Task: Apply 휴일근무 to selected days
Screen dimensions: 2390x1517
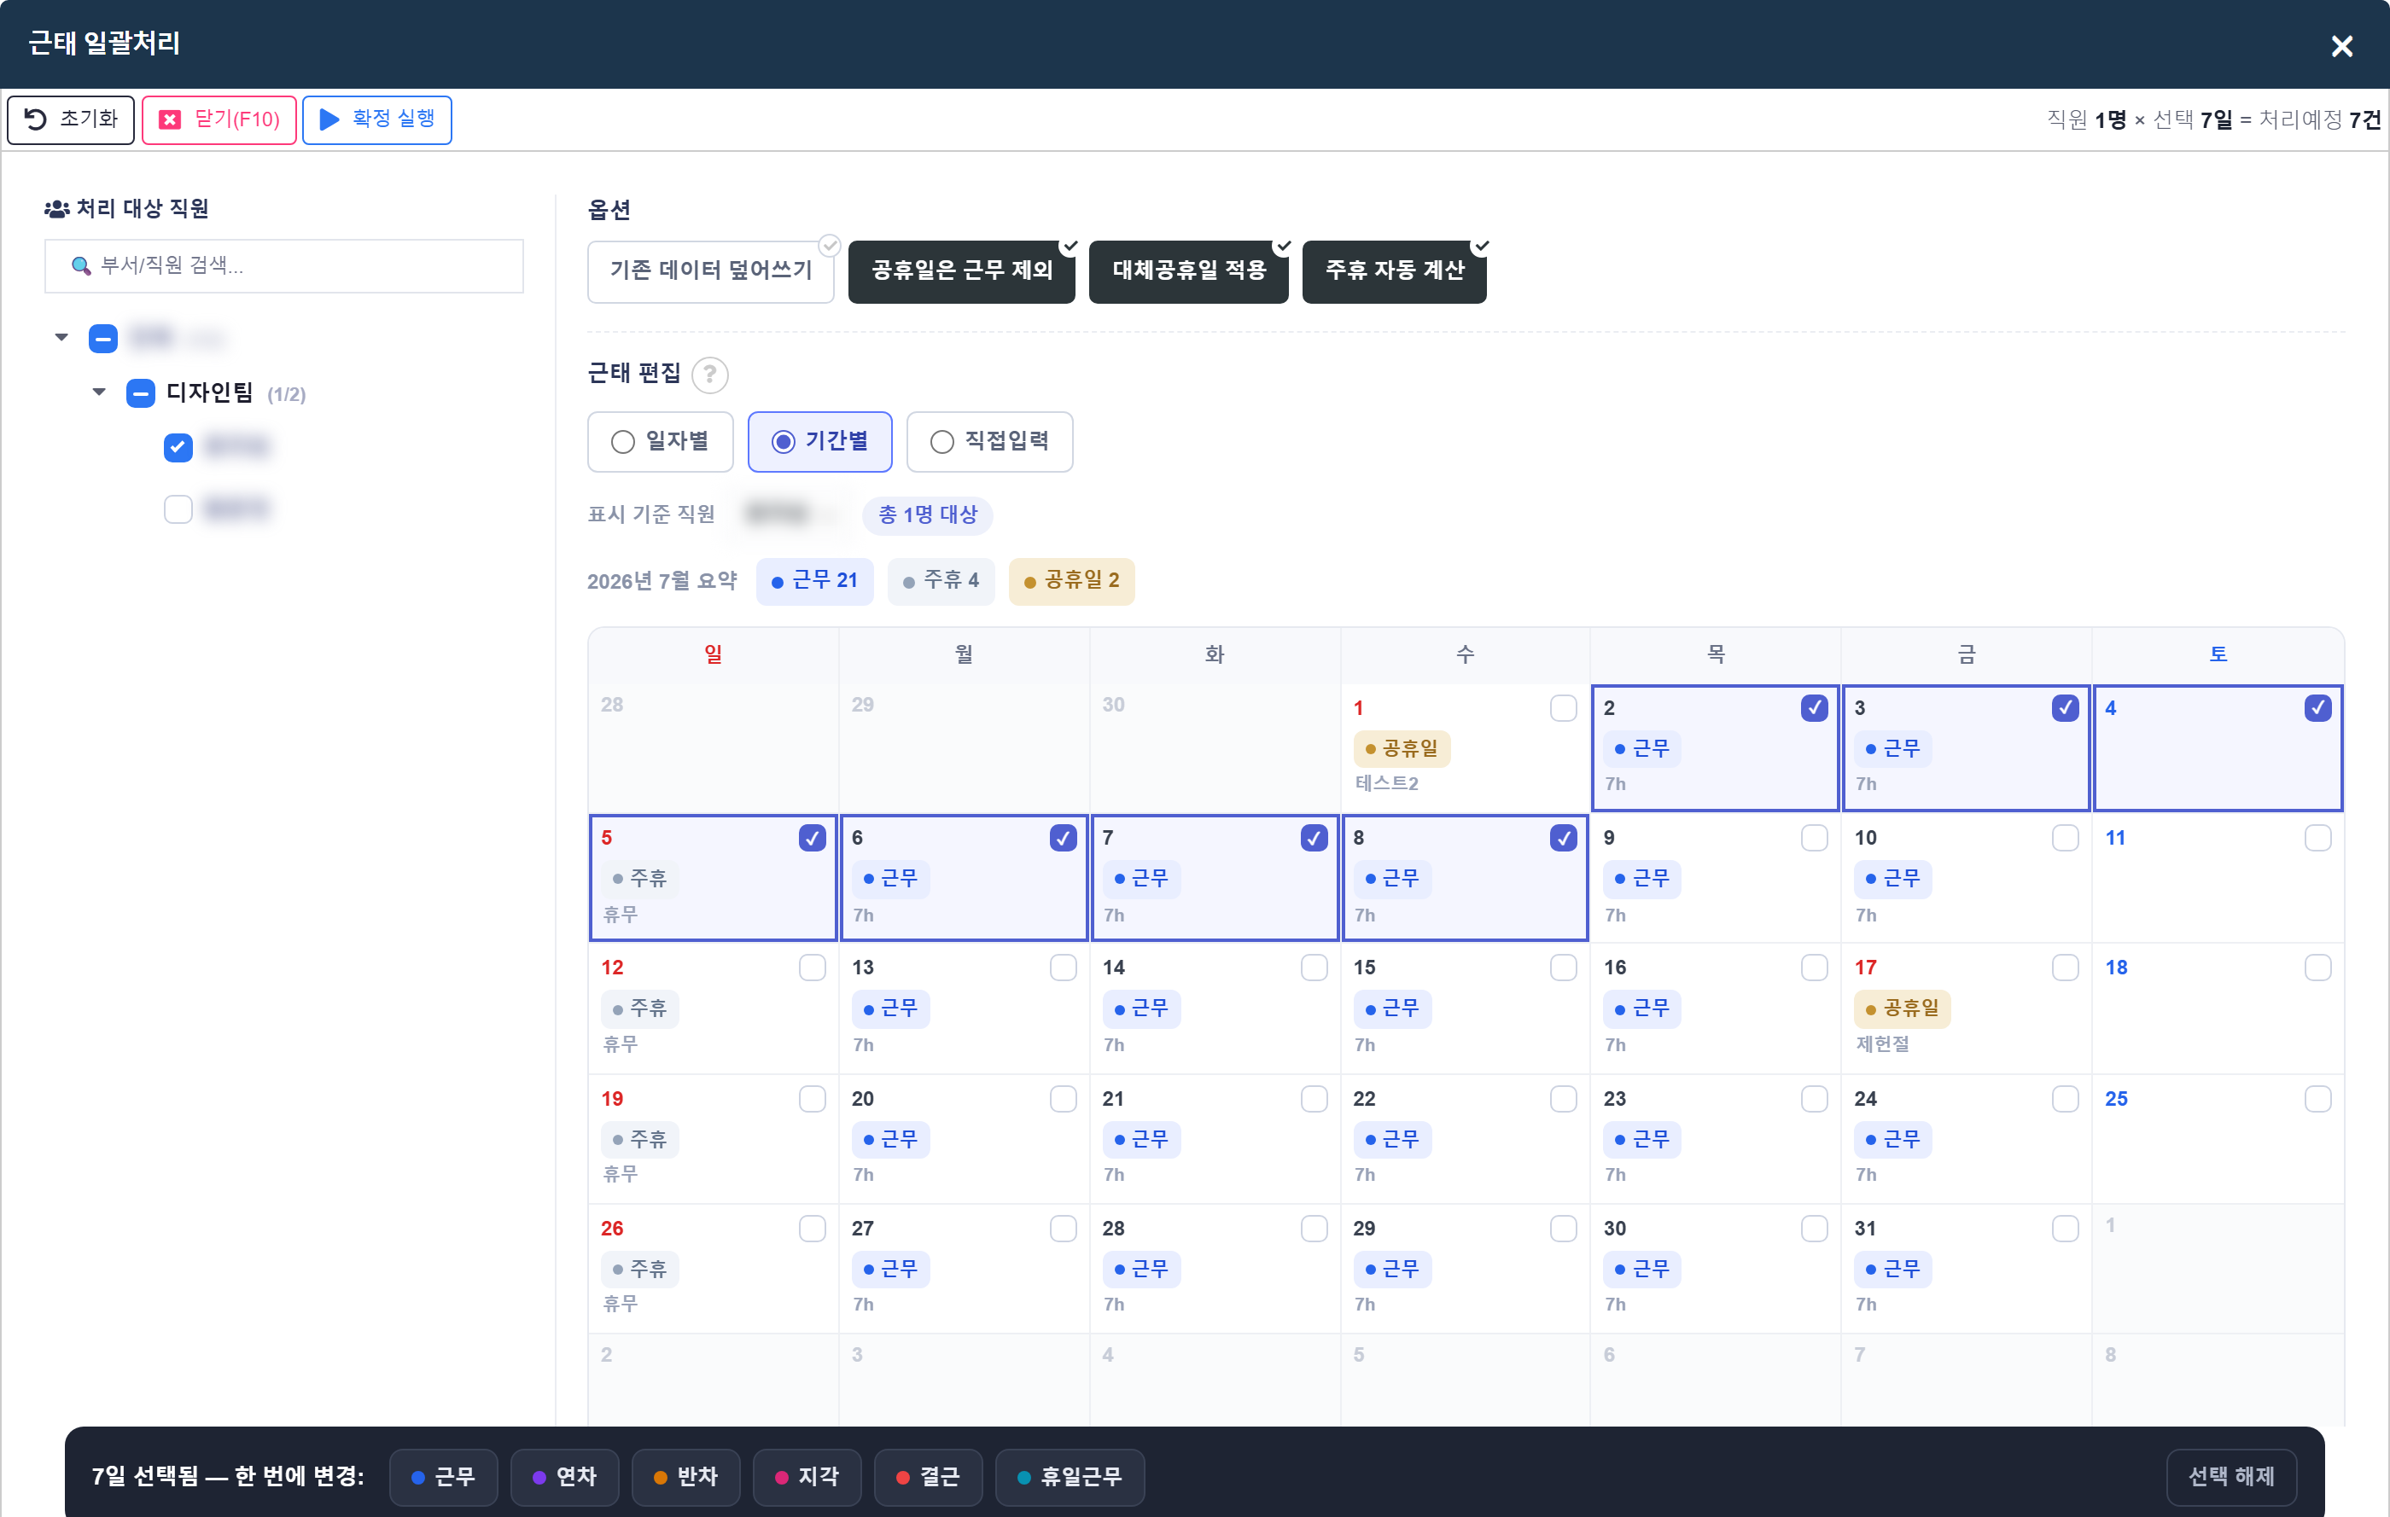Action: (x=1070, y=1477)
